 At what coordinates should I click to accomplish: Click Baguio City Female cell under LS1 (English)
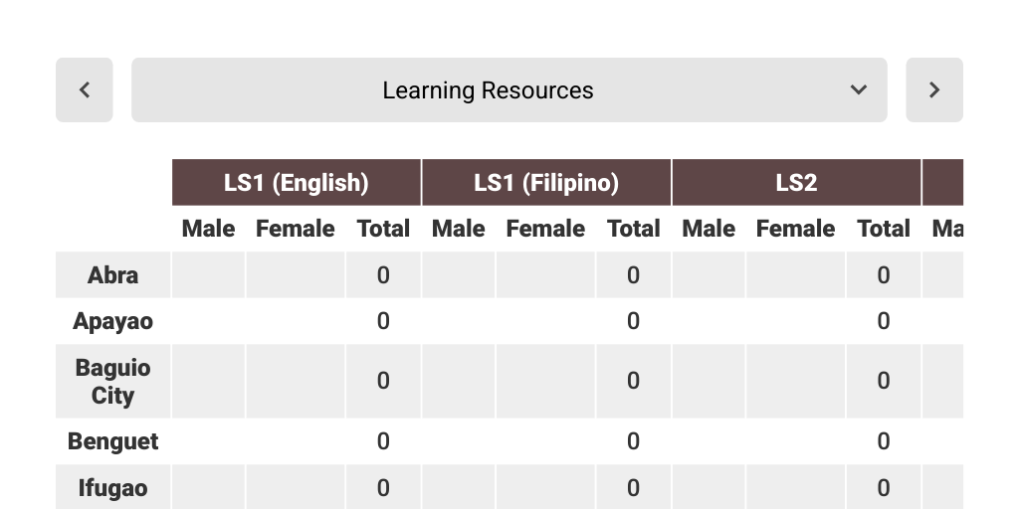click(296, 381)
